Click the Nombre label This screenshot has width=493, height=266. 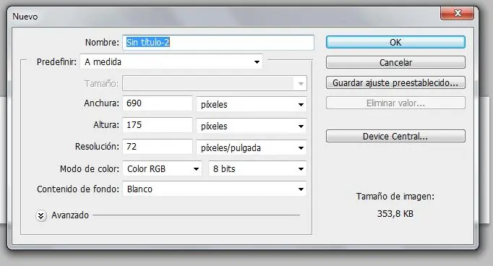(x=102, y=43)
